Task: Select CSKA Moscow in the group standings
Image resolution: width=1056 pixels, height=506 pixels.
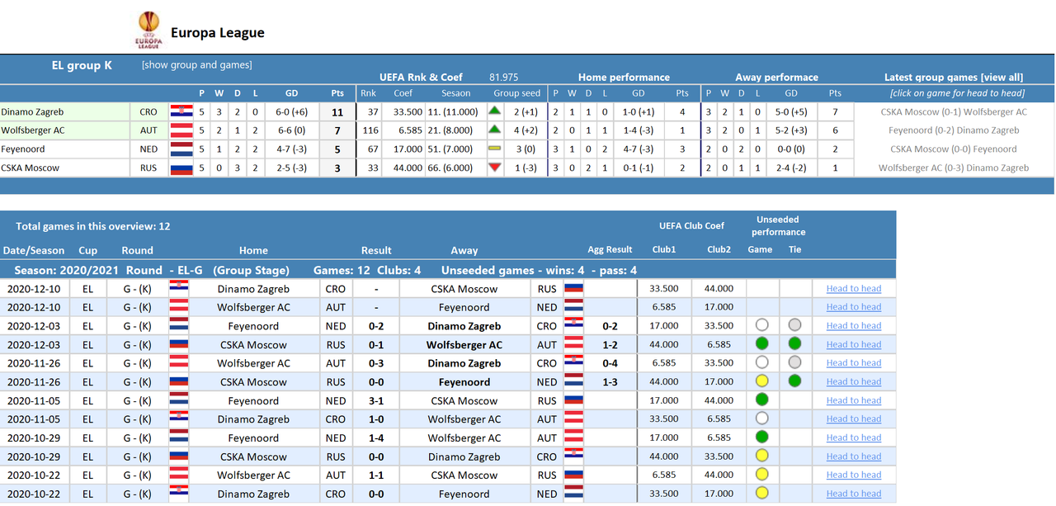Action: [31, 168]
